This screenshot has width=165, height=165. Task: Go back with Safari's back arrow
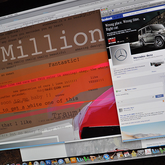tap(103, 13)
